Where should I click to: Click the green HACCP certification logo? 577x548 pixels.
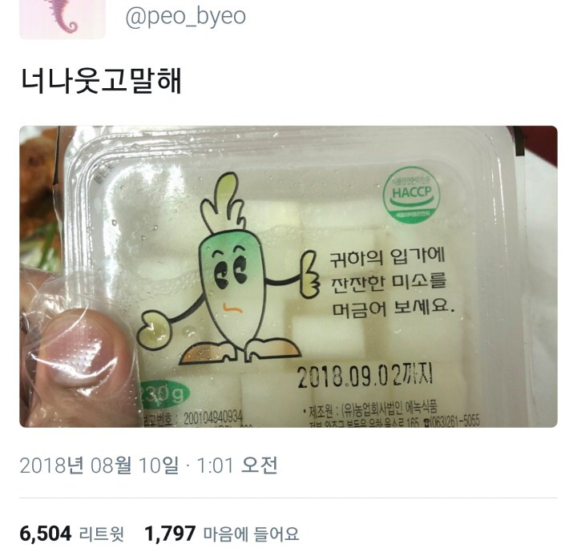point(411,195)
